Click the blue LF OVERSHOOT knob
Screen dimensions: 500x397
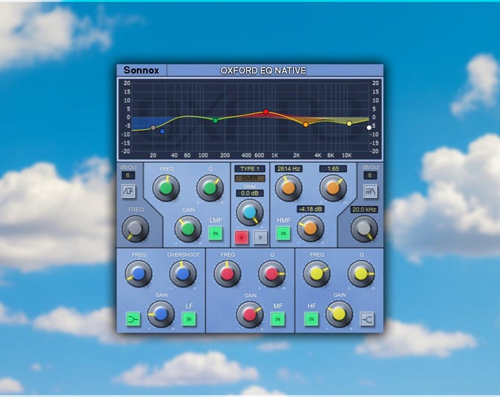click(182, 273)
